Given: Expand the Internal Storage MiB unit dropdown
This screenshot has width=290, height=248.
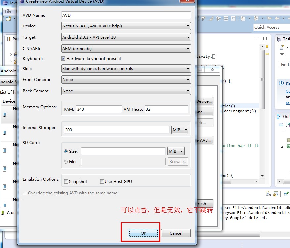Looking at the screenshot, I should 180,130.
